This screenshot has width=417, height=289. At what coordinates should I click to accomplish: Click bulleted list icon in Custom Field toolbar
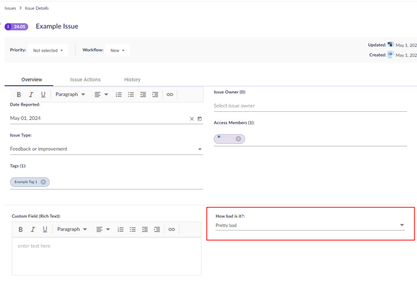click(x=133, y=229)
